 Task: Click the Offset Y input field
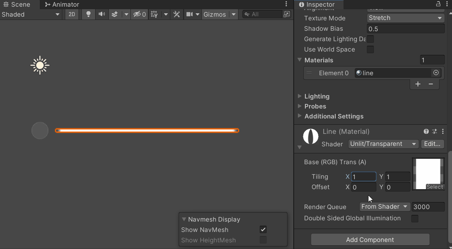pos(398,187)
